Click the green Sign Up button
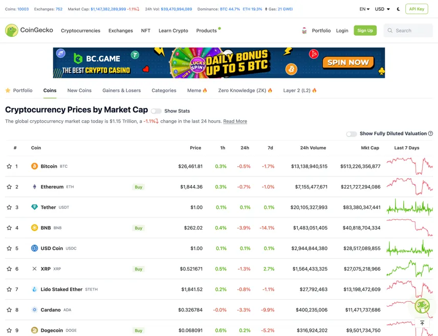Image resolution: width=438 pixels, height=336 pixels. point(365,31)
